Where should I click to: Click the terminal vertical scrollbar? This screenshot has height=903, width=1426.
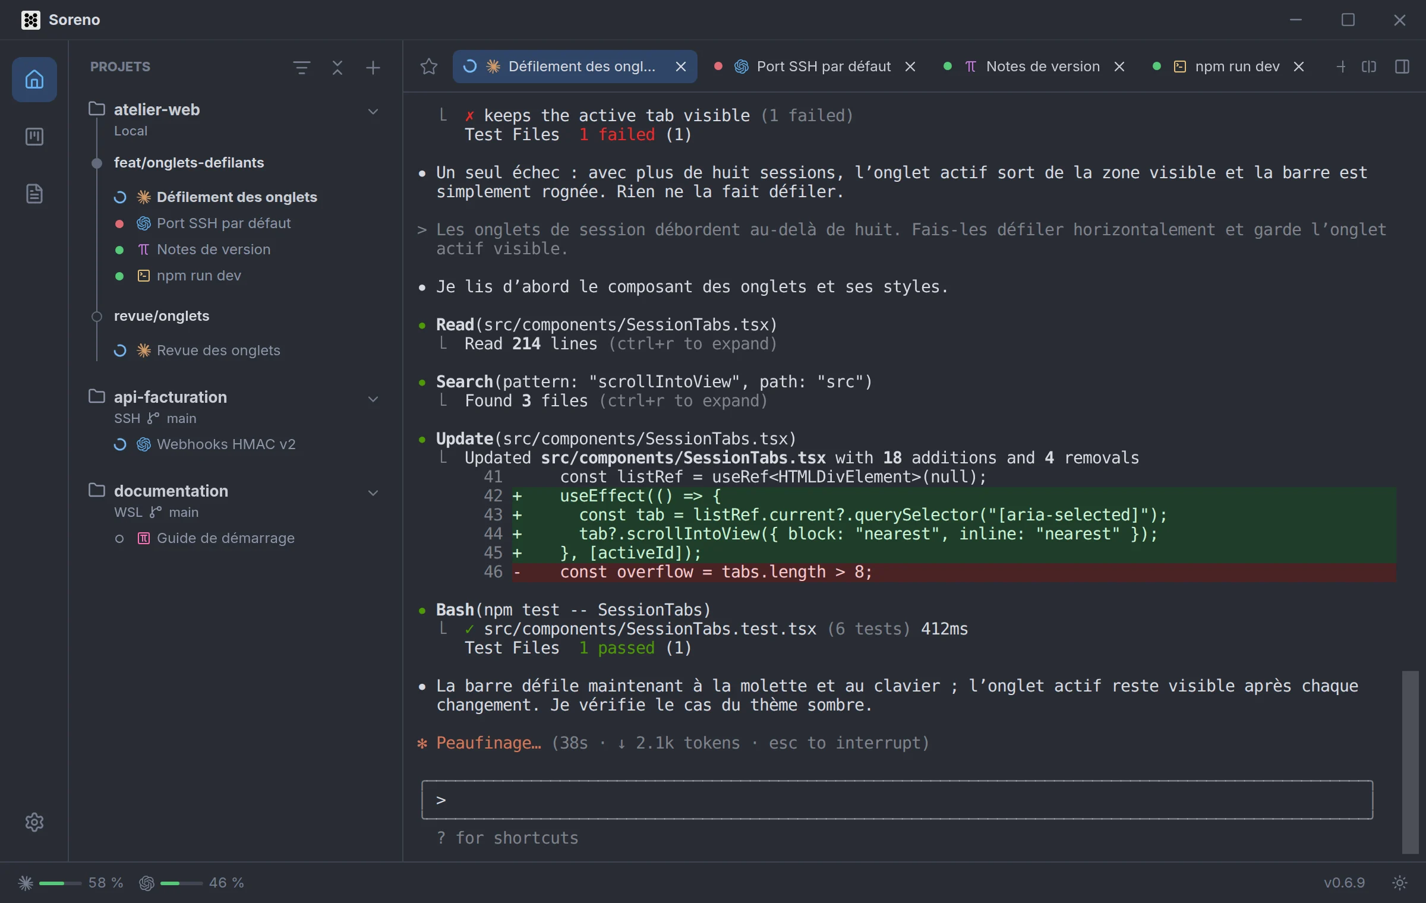point(1411,762)
